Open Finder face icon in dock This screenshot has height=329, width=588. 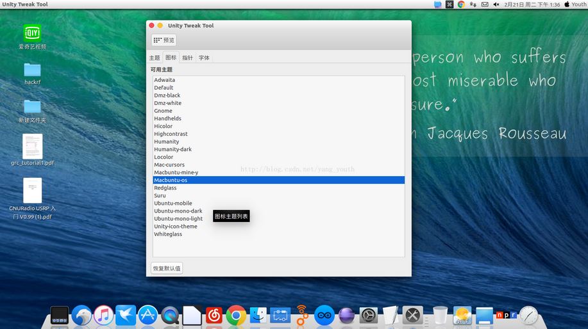(x=258, y=316)
